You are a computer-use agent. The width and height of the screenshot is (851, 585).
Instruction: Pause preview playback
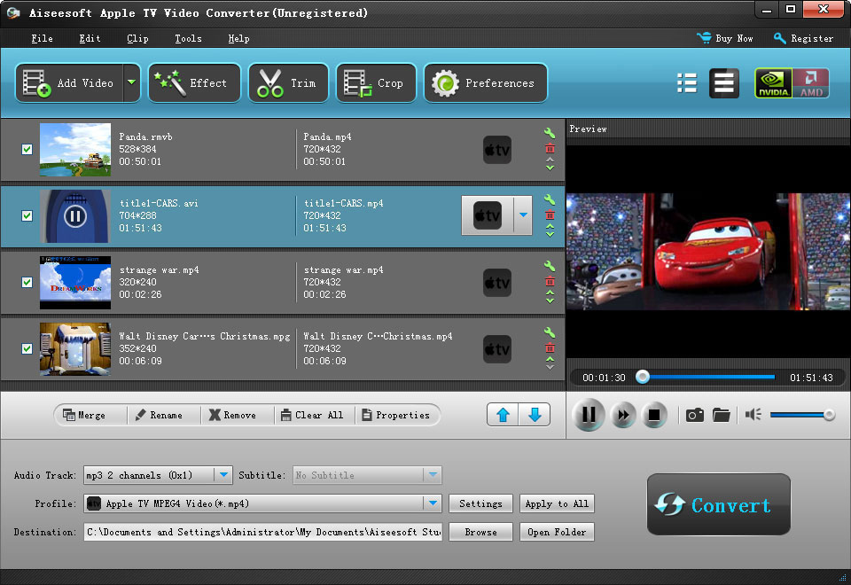[589, 415]
